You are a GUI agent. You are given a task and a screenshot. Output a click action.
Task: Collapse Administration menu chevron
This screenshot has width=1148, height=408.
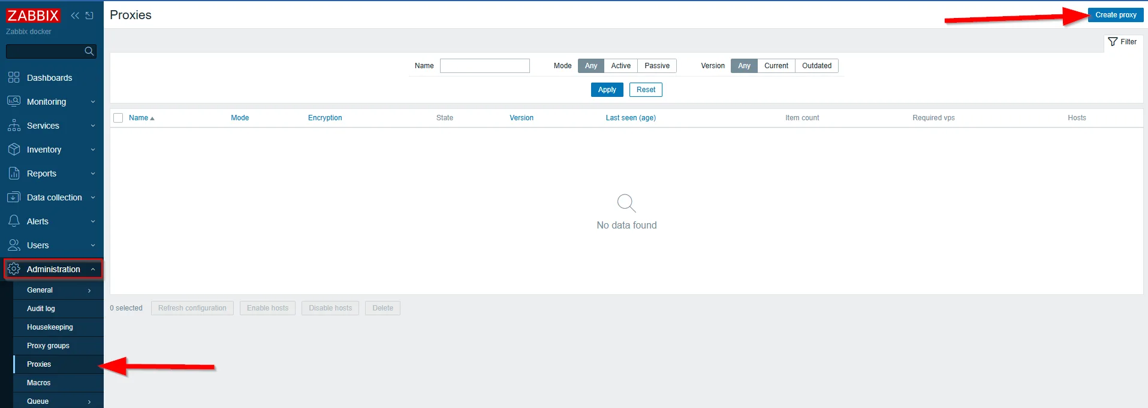[93, 269]
